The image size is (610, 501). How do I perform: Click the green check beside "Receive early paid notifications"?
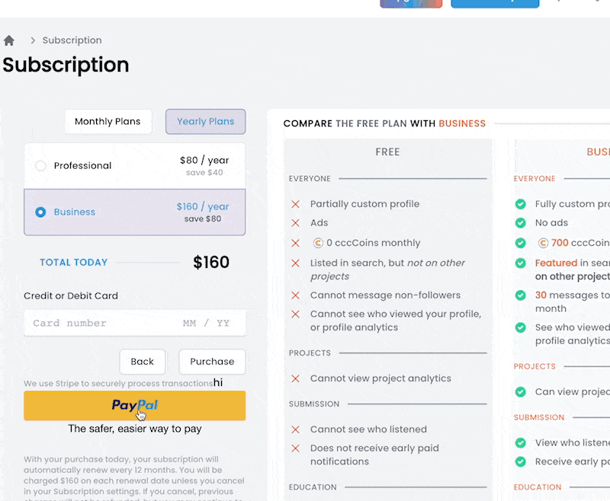pos(520,461)
